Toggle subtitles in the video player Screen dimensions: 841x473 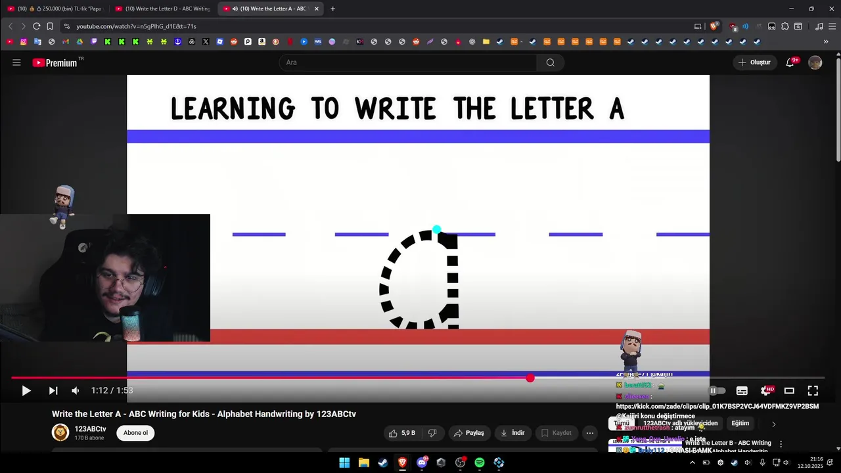(742, 391)
